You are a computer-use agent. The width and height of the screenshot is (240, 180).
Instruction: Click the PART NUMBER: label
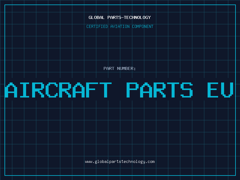pyautogui.click(x=119, y=68)
